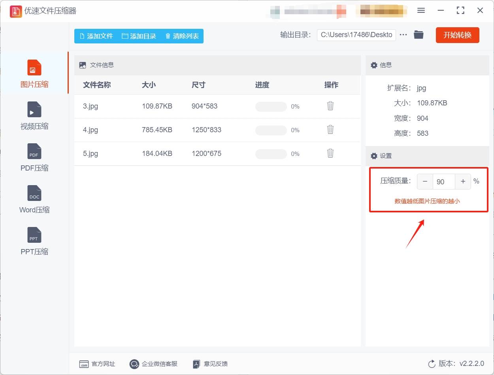The image size is (494, 375).
Task: Open the Word压缩 document compression tool
Action: point(34,199)
